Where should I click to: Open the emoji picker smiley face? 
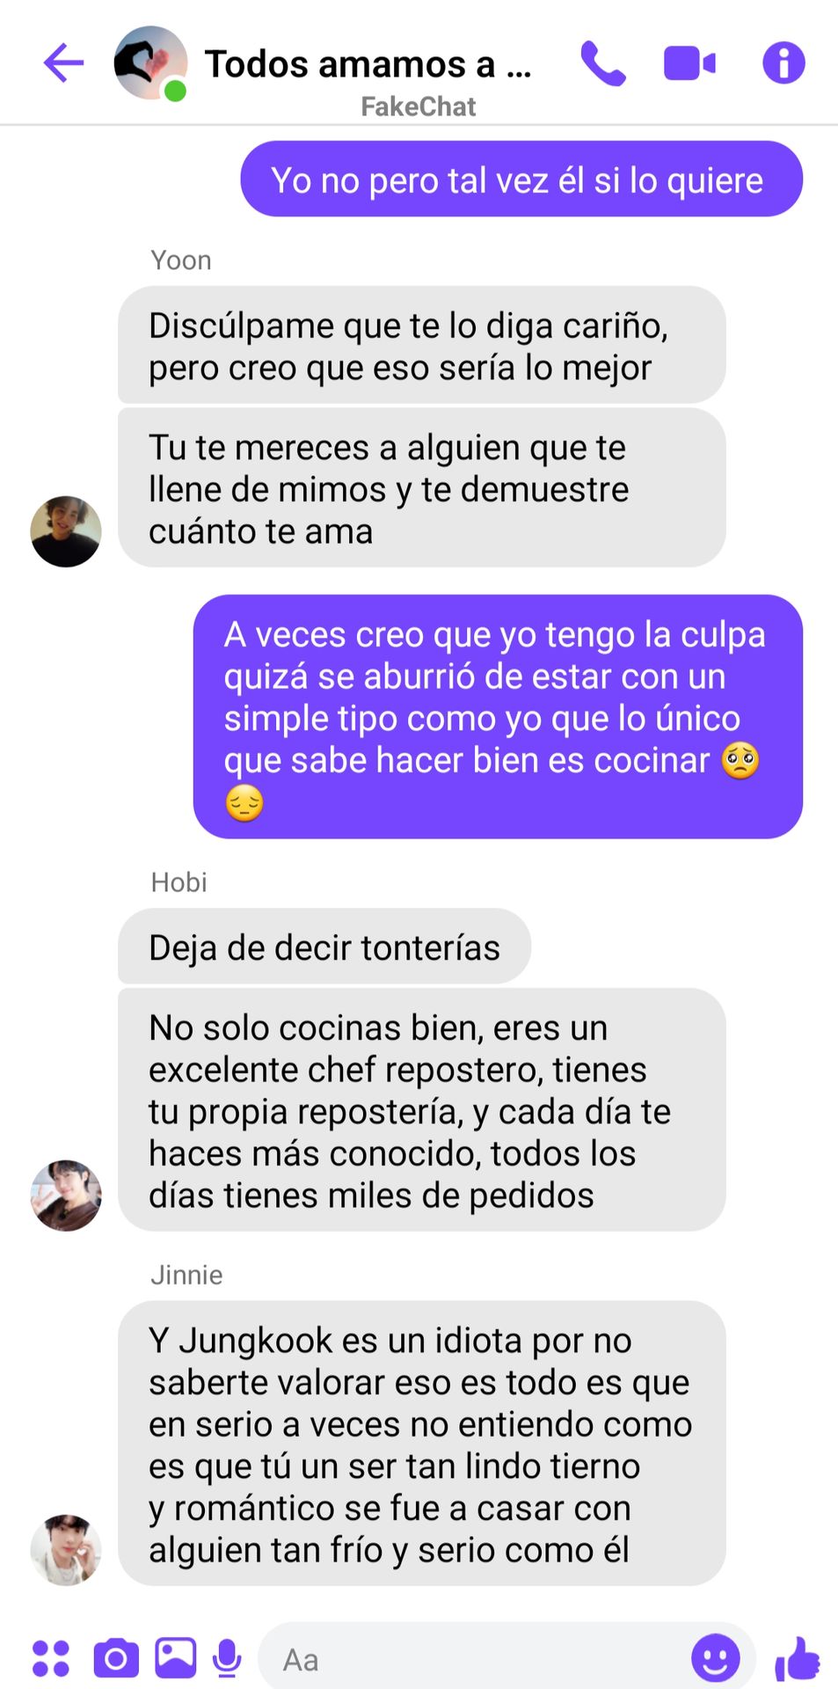coord(715,1659)
